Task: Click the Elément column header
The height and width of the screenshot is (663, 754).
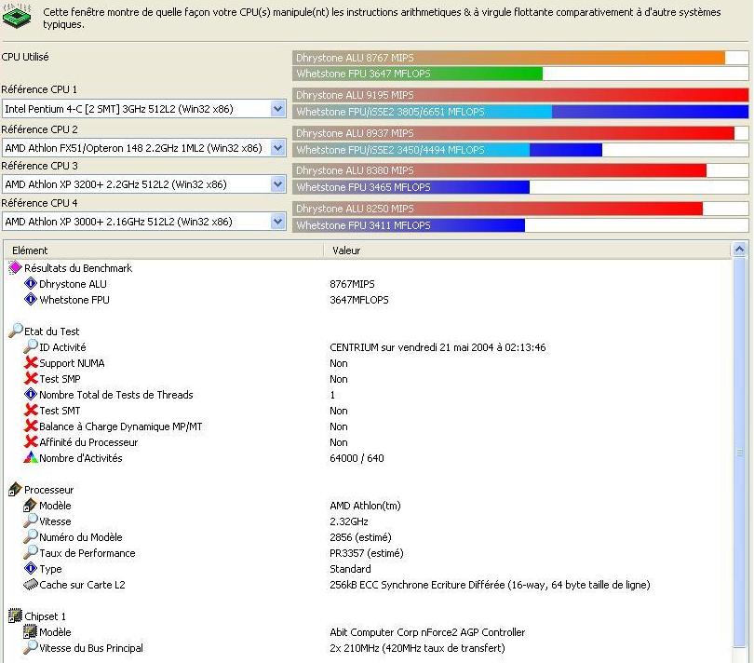Action: pos(164,250)
